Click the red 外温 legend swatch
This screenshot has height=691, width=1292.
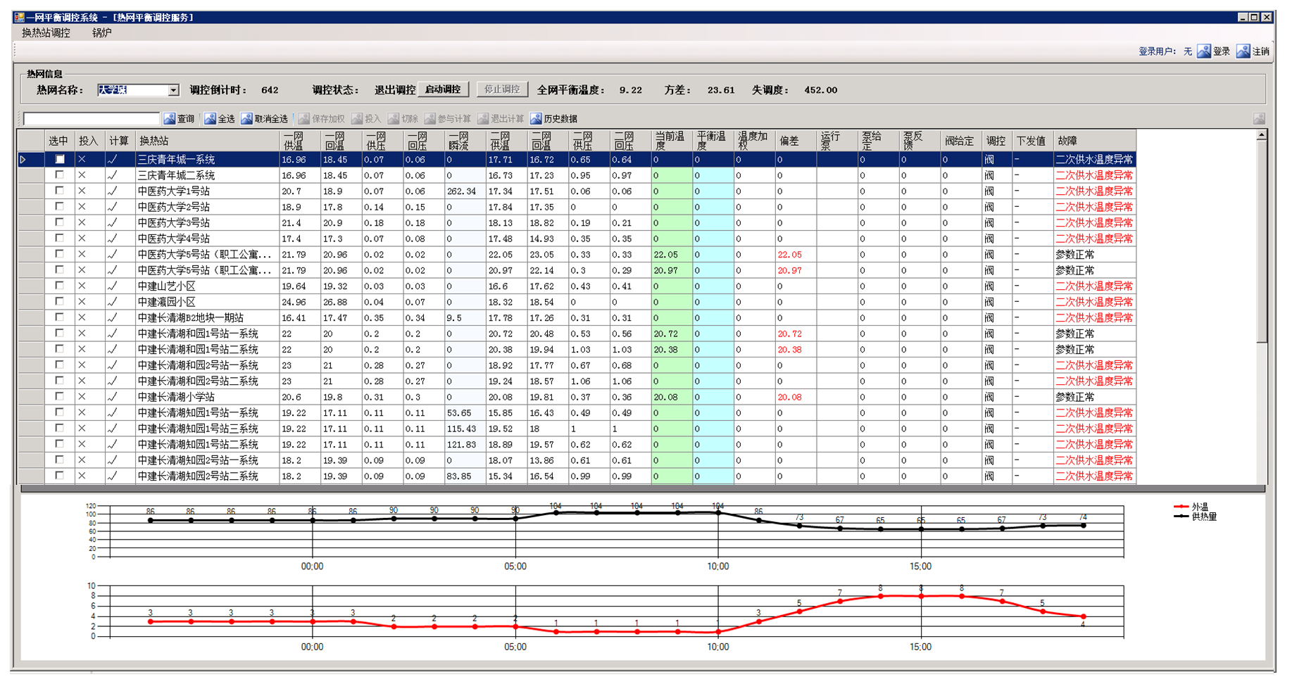click(1181, 507)
